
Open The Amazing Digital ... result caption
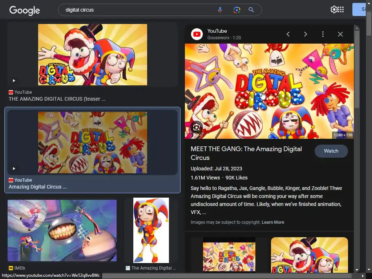click(154, 268)
